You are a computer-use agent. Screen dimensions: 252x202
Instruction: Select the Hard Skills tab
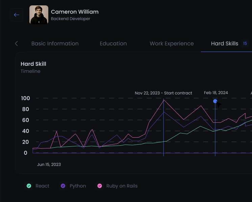tap(225, 44)
